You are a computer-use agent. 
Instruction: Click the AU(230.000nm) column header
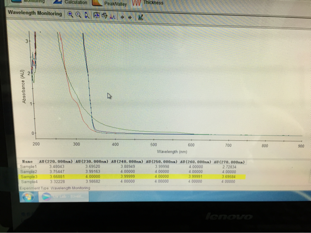click(x=92, y=161)
